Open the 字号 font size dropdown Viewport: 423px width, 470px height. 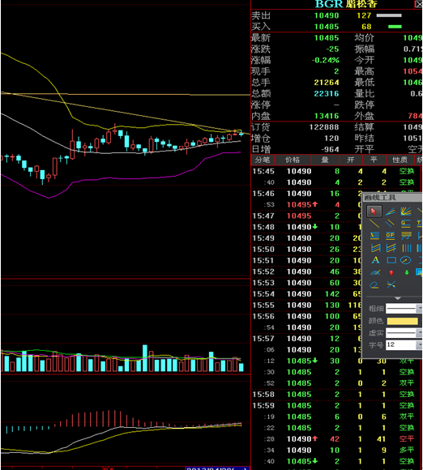419,344
